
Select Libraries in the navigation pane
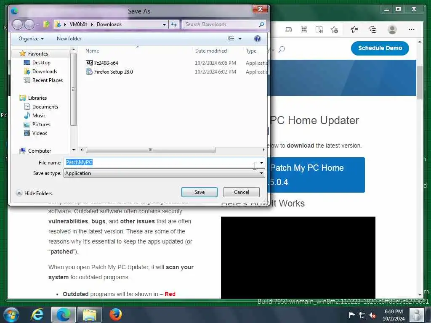(x=37, y=98)
